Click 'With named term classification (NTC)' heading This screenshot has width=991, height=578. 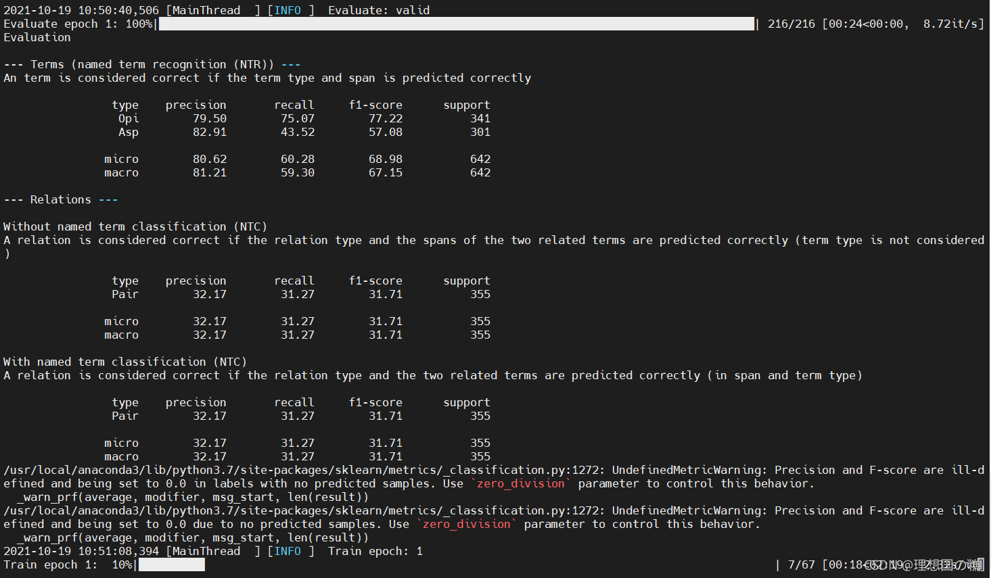pyautogui.click(x=125, y=362)
